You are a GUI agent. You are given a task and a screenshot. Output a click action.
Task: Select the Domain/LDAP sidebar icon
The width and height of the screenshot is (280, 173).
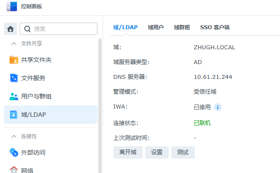13,115
